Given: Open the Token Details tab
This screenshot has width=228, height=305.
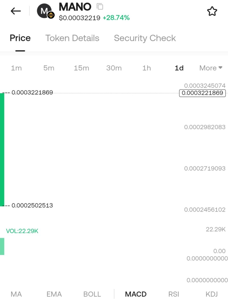Looking at the screenshot, I should tap(72, 38).
